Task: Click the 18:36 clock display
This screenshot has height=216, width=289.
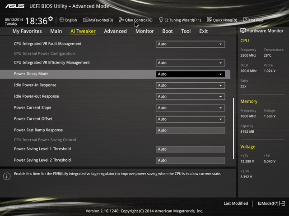Action: click(x=36, y=21)
